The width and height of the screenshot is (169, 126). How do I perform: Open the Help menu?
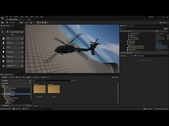point(42,17)
